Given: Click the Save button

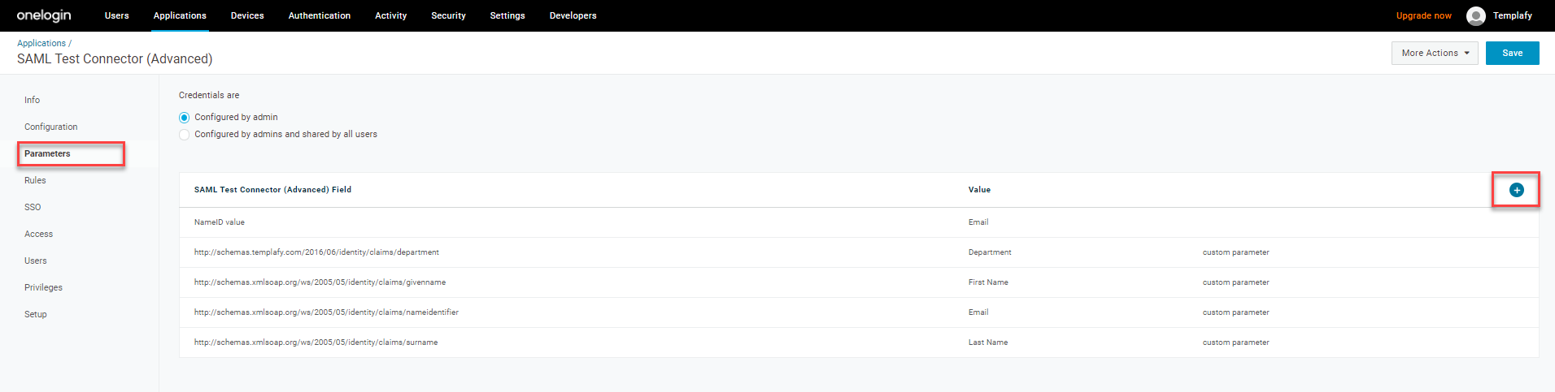Looking at the screenshot, I should (x=1512, y=53).
